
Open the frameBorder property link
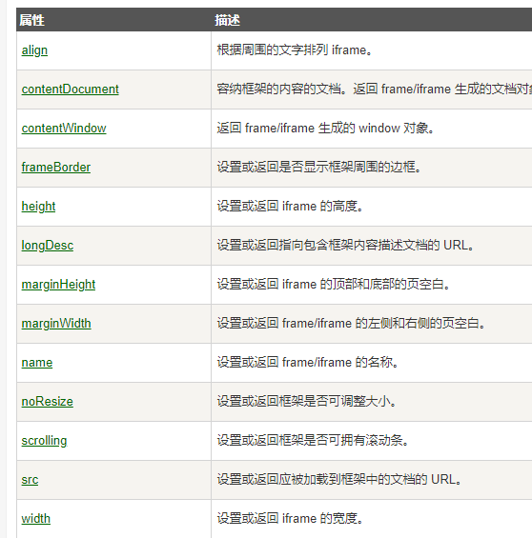(x=56, y=168)
